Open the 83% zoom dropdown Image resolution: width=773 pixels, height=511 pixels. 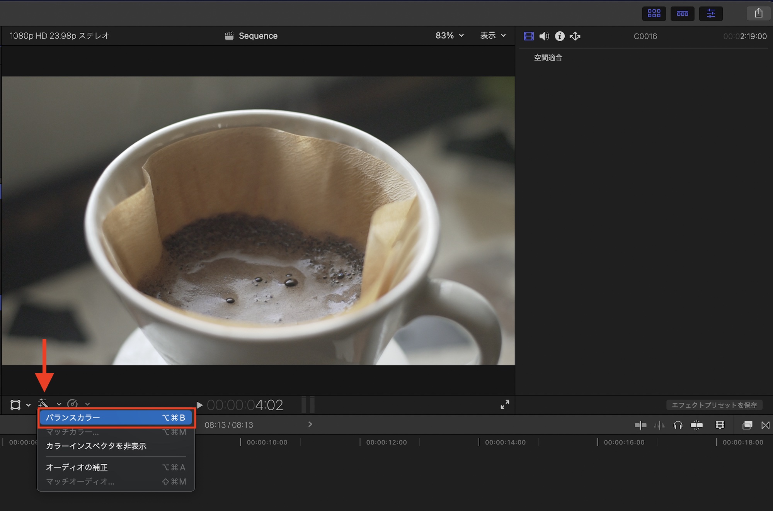tap(448, 36)
